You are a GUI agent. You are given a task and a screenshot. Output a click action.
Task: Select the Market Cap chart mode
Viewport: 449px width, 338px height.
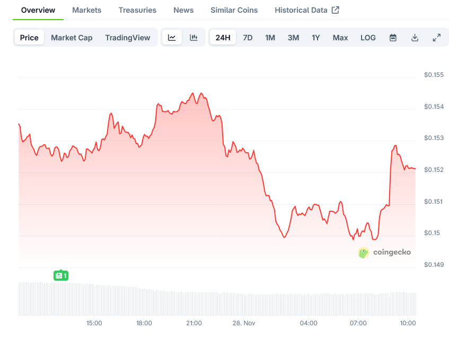click(x=72, y=38)
